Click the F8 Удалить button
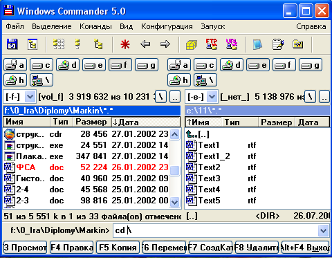 point(257,248)
